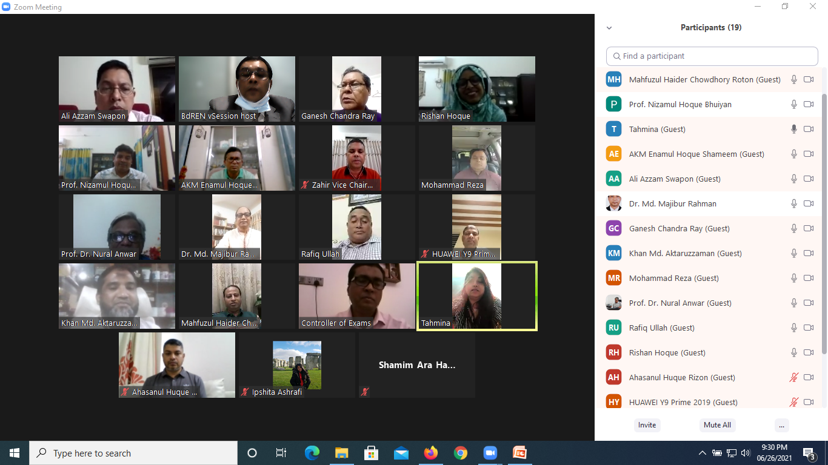The width and height of the screenshot is (828, 465).
Task: Click the Zoom taskbar icon
Action: [490, 453]
